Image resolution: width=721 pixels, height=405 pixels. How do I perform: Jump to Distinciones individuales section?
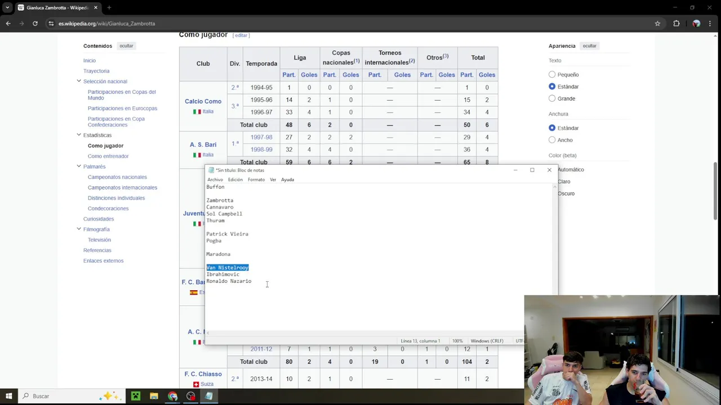pos(116,198)
